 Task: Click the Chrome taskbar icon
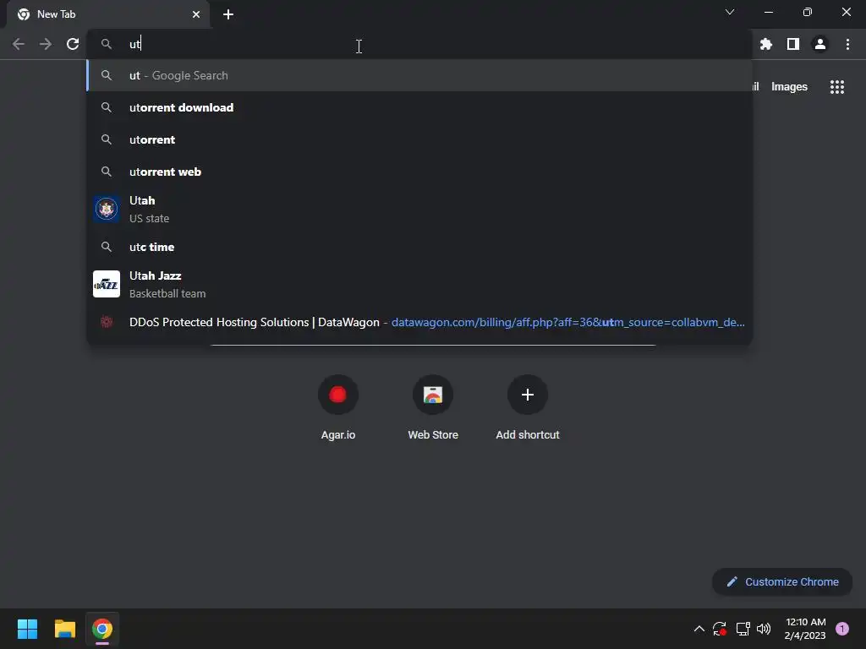(102, 629)
